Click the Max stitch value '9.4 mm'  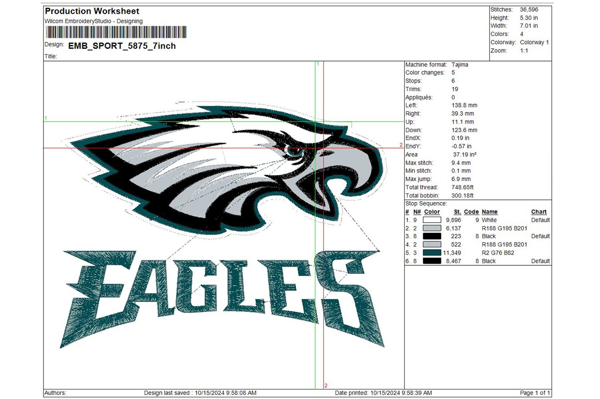tap(461, 163)
